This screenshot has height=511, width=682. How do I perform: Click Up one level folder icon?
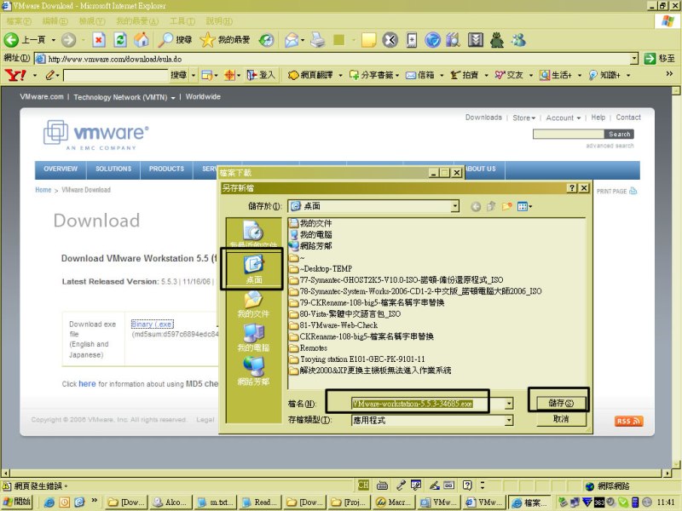click(x=491, y=206)
